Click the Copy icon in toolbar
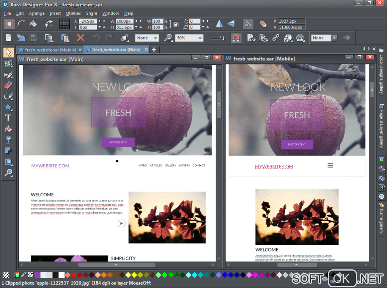 coord(49,38)
